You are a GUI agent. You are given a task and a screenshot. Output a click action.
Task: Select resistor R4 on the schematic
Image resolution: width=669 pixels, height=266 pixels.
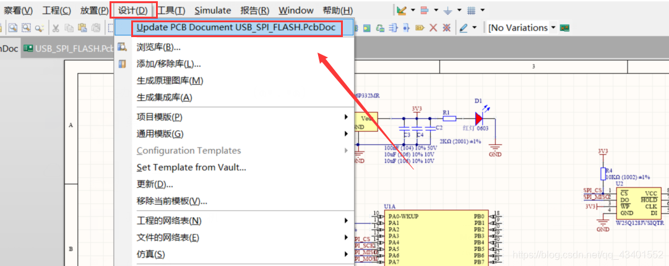(603, 173)
